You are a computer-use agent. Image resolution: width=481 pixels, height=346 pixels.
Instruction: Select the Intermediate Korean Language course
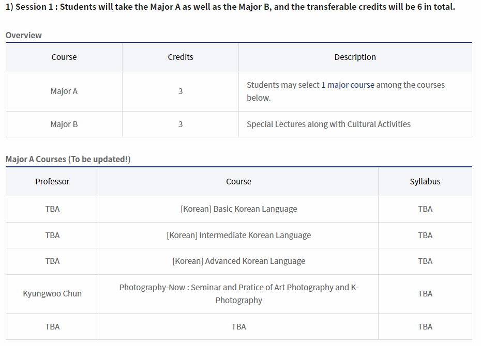pos(238,235)
